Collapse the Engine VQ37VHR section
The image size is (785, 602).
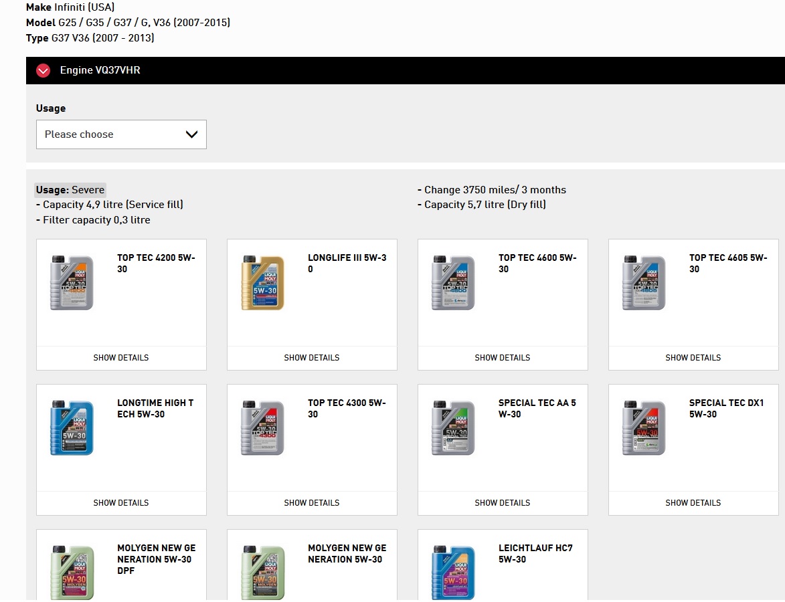click(43, 70)
